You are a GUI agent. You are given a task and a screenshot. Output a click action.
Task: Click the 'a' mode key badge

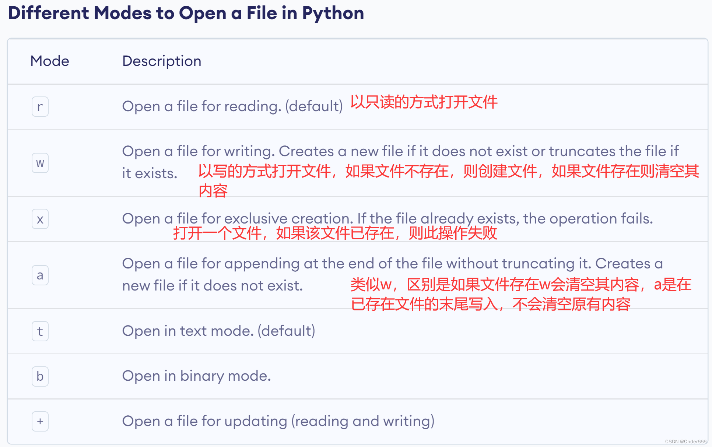coord(40,275)
